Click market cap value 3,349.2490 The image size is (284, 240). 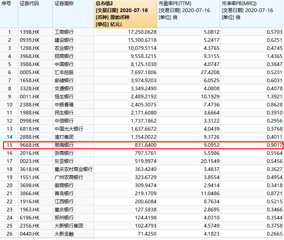(144, 88)
